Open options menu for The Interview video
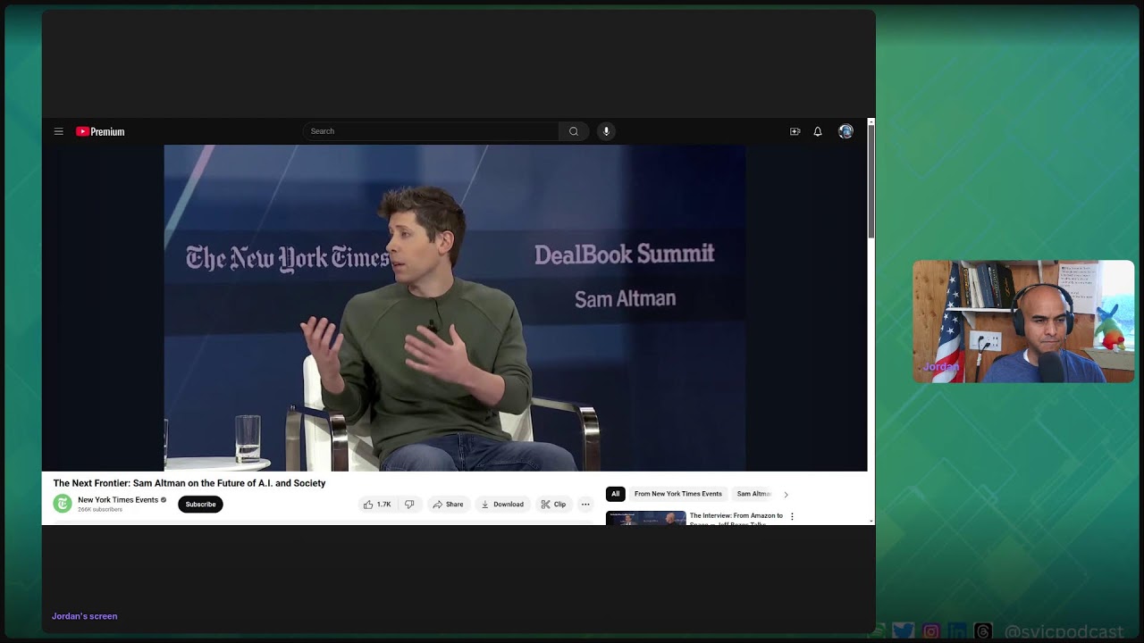1144x643 pixels. tap(792, 516)
